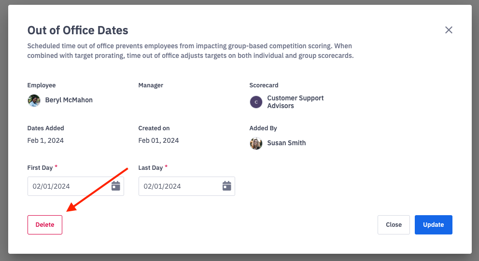Image resolution: width=479 pixels, height=261 pixels.
Task: Click the Customer Support Advisors scorecard icon
Action: tap(256, 102)
